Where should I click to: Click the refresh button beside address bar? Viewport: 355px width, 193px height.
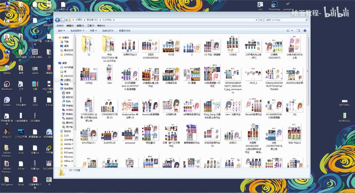point(261,20)
